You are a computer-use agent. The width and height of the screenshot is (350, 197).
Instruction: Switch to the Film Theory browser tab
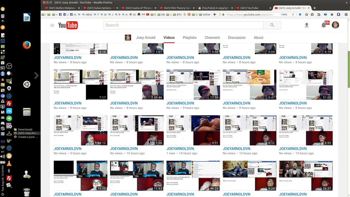[177, 8]
